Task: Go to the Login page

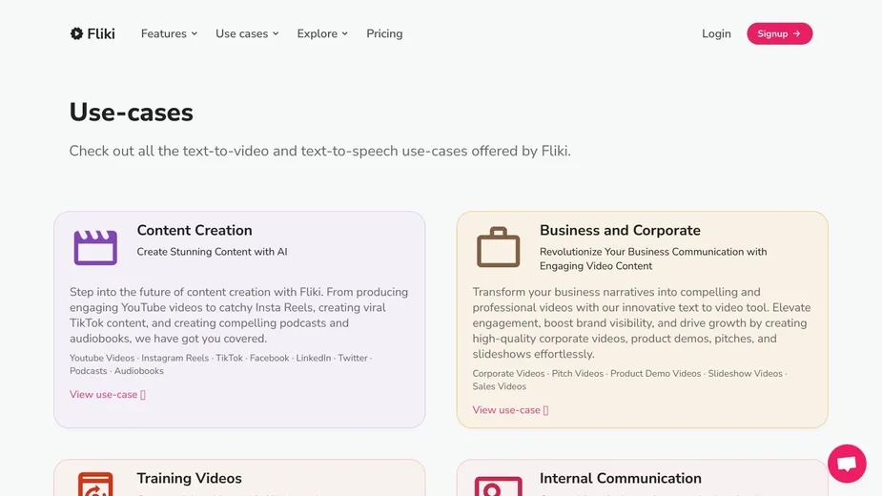Action: (x=716, y=33)
